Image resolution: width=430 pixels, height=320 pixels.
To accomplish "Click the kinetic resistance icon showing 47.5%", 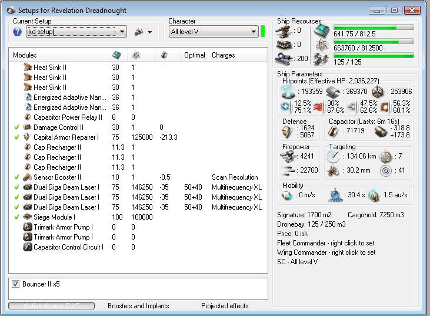I will point(352,107).
